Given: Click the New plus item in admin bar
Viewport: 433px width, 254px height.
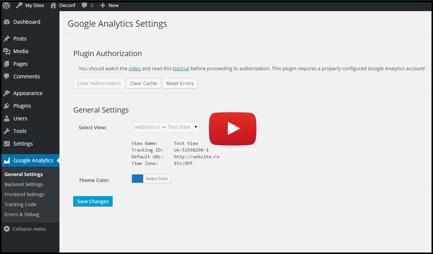Looking at the screenshot, I should [110, 5].
